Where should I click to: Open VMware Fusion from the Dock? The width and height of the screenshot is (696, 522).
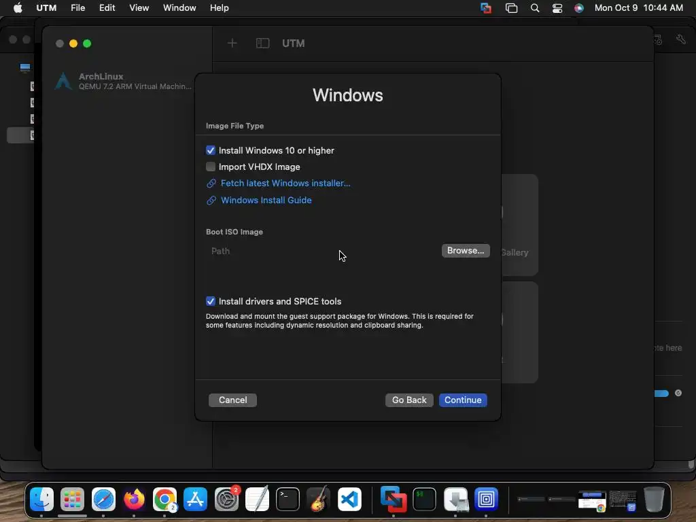(x=394, y=499)
